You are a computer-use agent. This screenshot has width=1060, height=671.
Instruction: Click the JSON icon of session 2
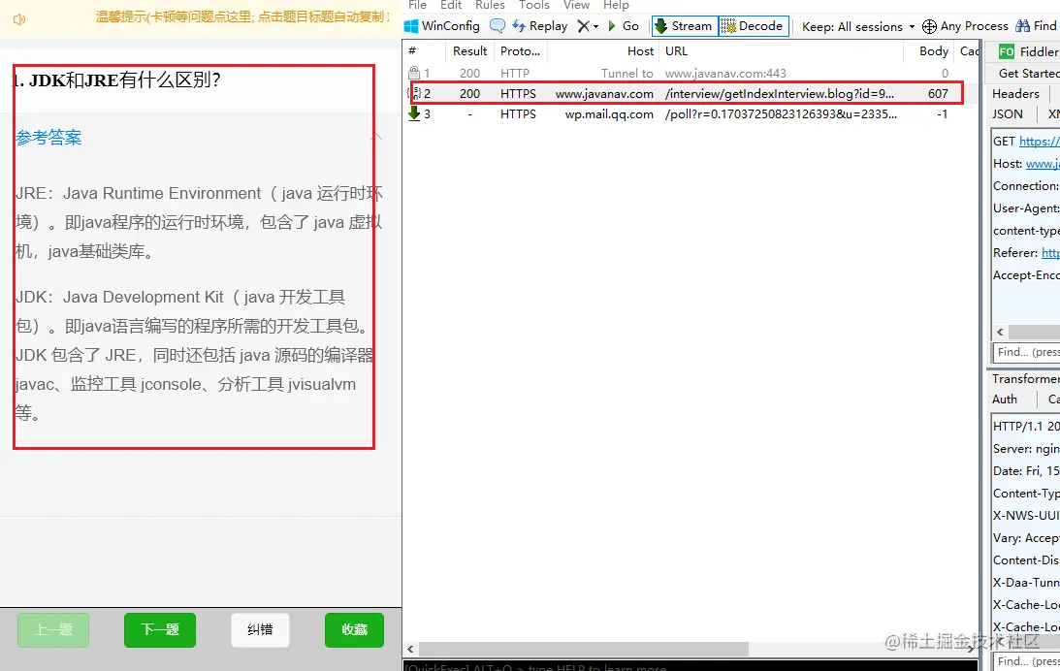415,93
